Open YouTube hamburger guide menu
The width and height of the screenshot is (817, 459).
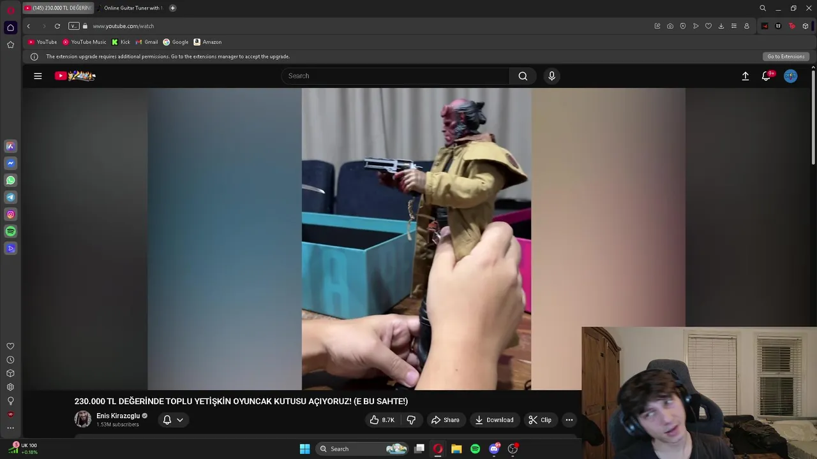coord(38,76)
